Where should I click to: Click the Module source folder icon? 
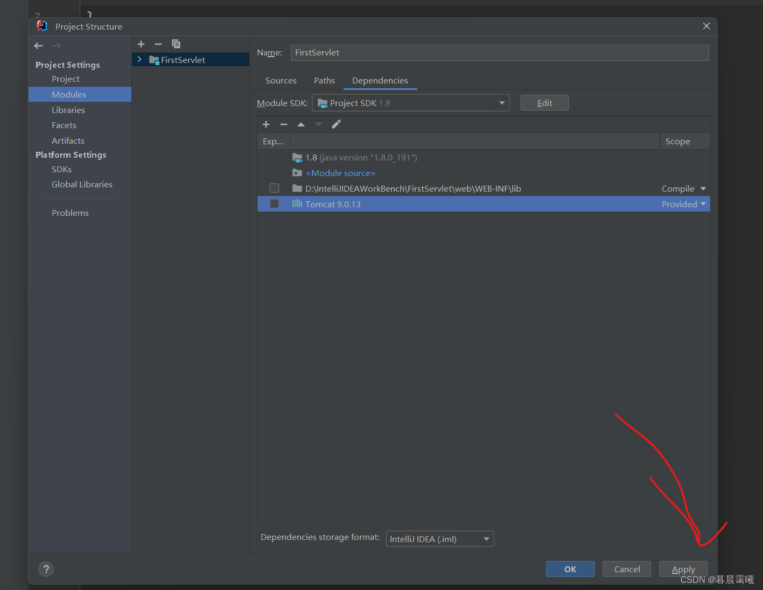coord(297,173)
